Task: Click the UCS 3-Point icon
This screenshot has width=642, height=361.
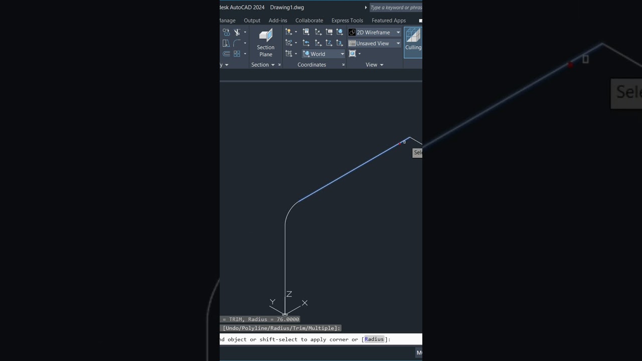Action: 340,43
